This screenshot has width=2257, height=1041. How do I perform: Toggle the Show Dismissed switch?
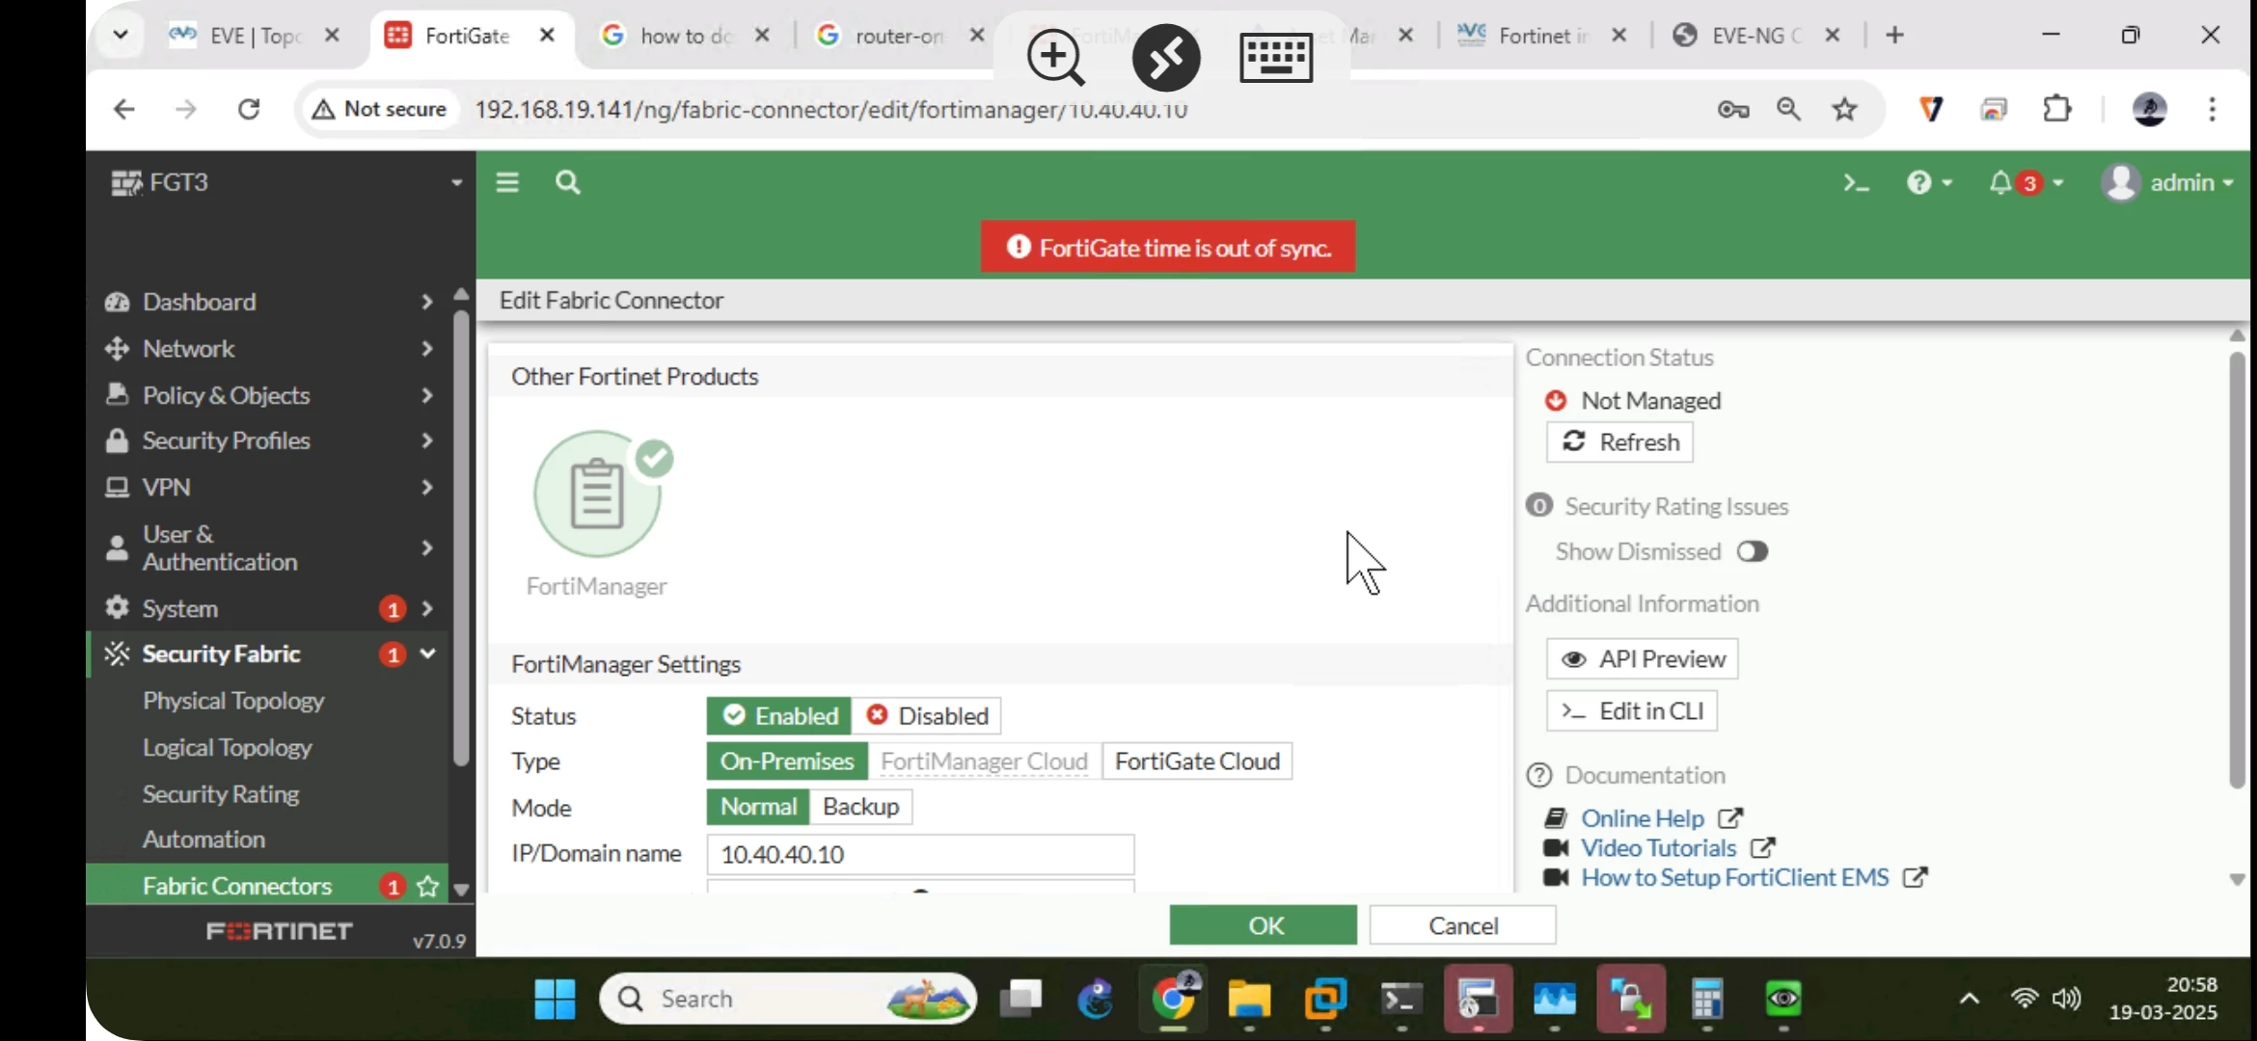click(1753, 551)
